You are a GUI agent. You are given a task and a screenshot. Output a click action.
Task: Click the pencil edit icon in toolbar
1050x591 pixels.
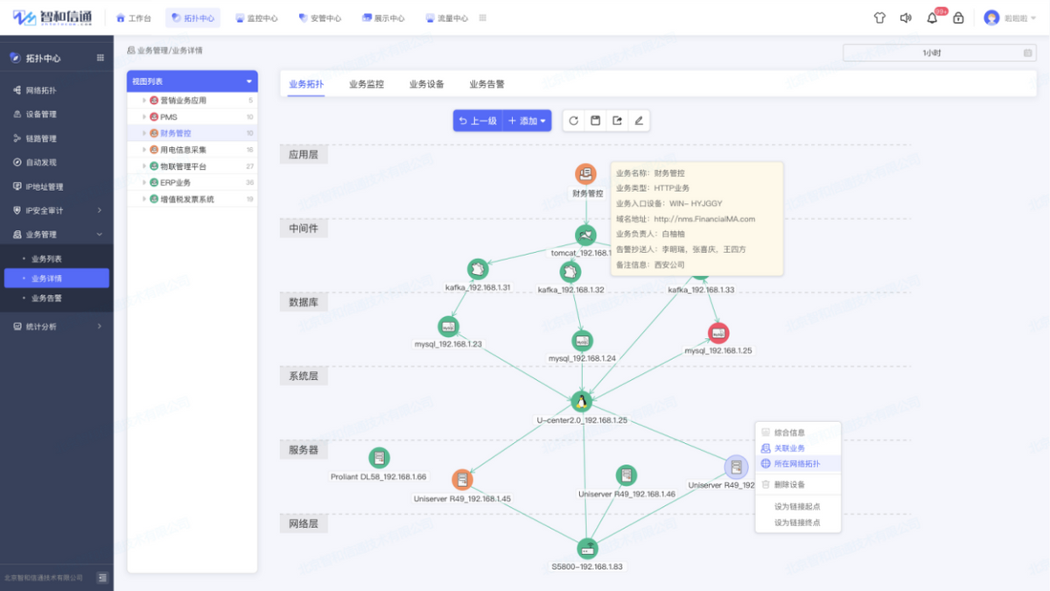pyautogui.click(x=639, y=121)
